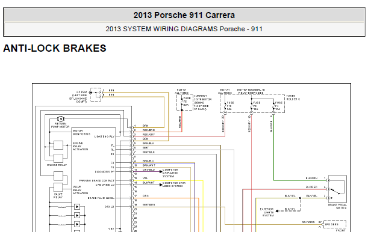The image size is (374, 232).
Task: Click the BRAKE PEDAL SWITCH label
Action: click(338, 206)
